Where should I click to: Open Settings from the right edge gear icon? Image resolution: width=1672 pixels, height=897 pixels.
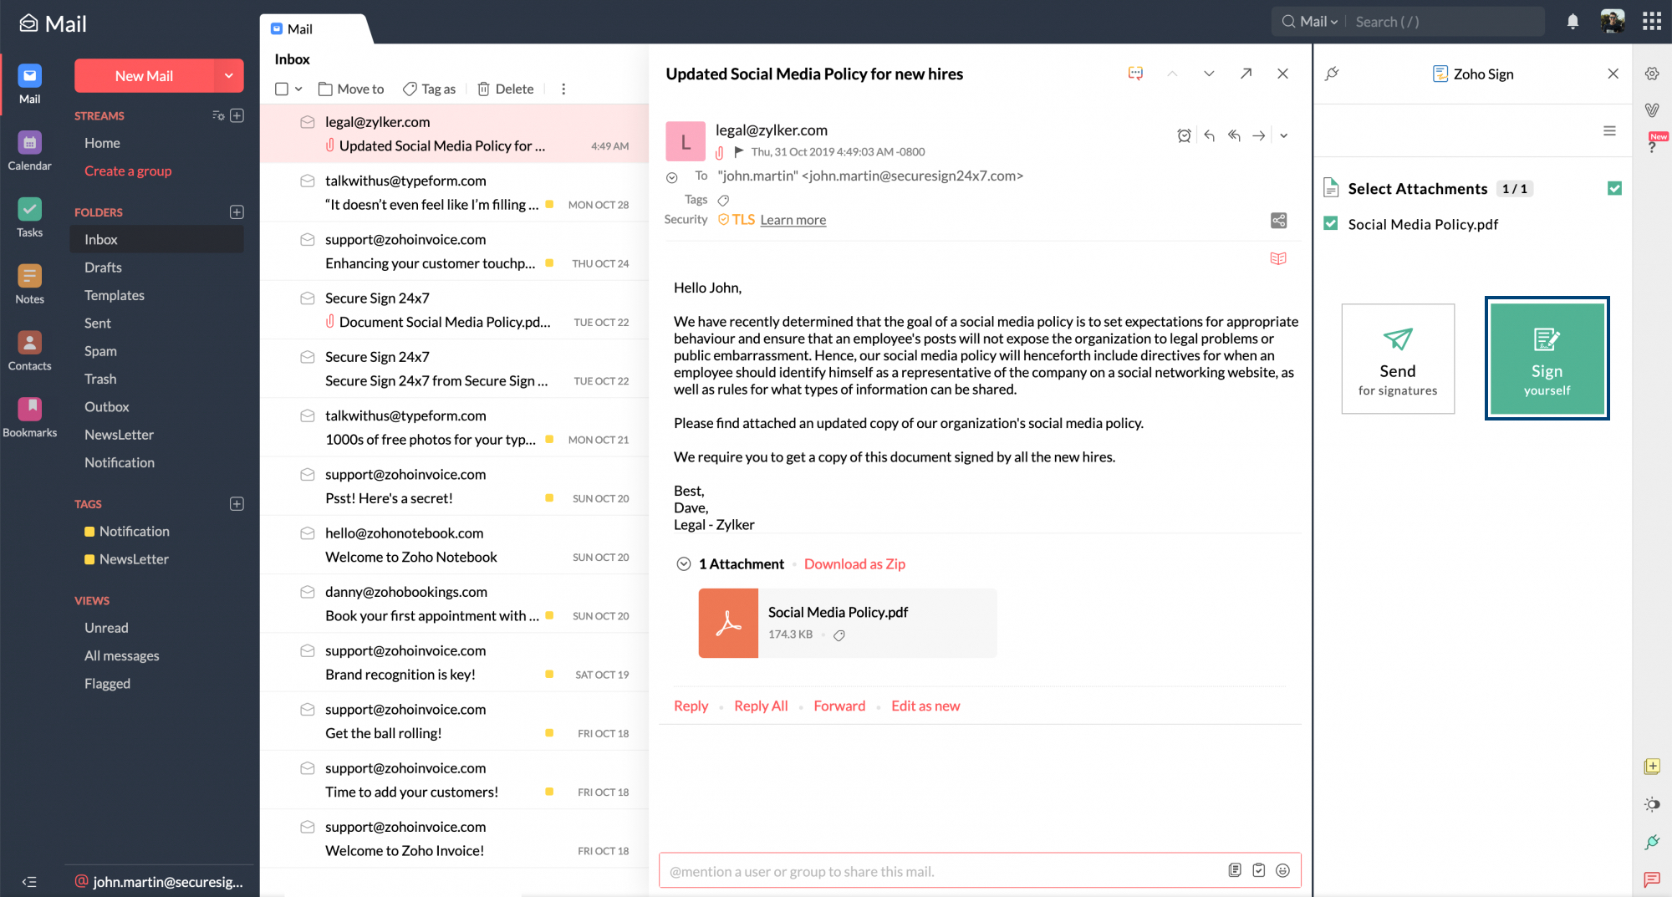[1652, 74]
